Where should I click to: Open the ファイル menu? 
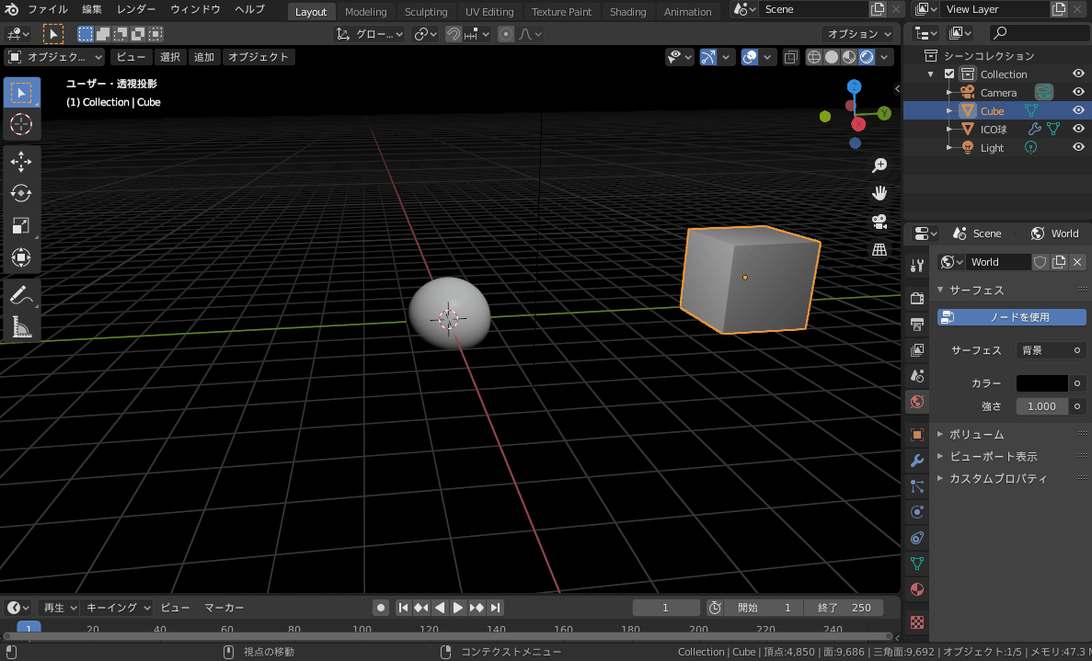tap(47, 9)
